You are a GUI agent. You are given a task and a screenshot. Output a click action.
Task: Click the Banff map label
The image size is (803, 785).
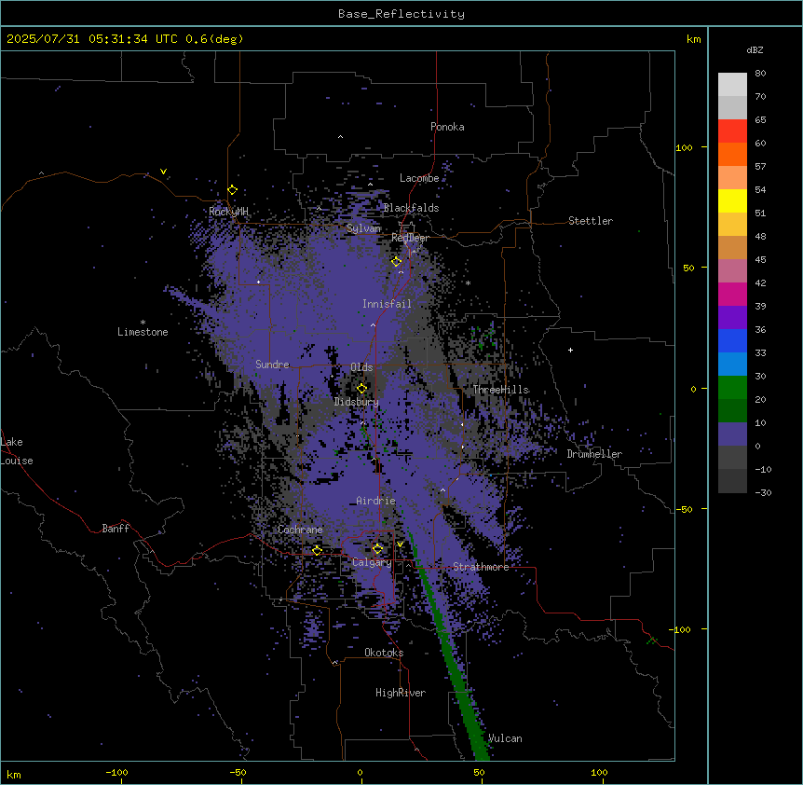click(116, 529)
